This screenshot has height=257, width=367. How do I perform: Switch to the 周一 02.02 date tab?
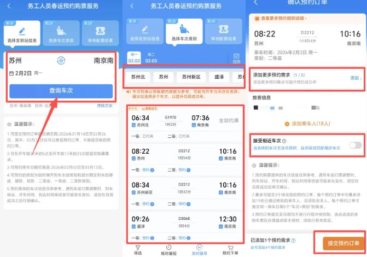(x=134, y=57)
